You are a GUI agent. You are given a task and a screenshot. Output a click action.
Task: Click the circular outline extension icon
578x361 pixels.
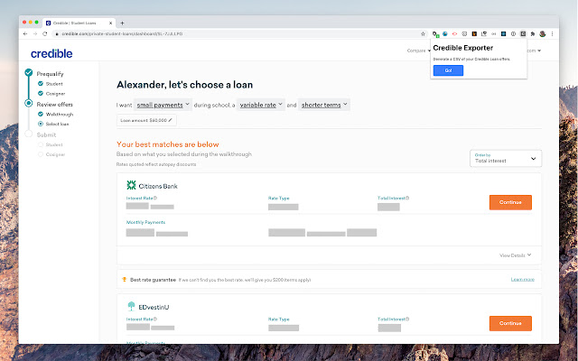(x=513, y=34)
